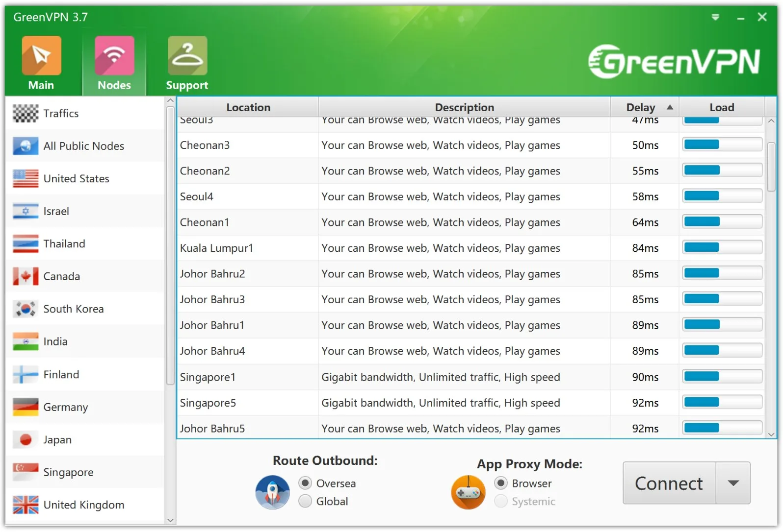Click the GreenVPN logo
The width and height of the screenshot is (783, 532).
click(674, 62)
